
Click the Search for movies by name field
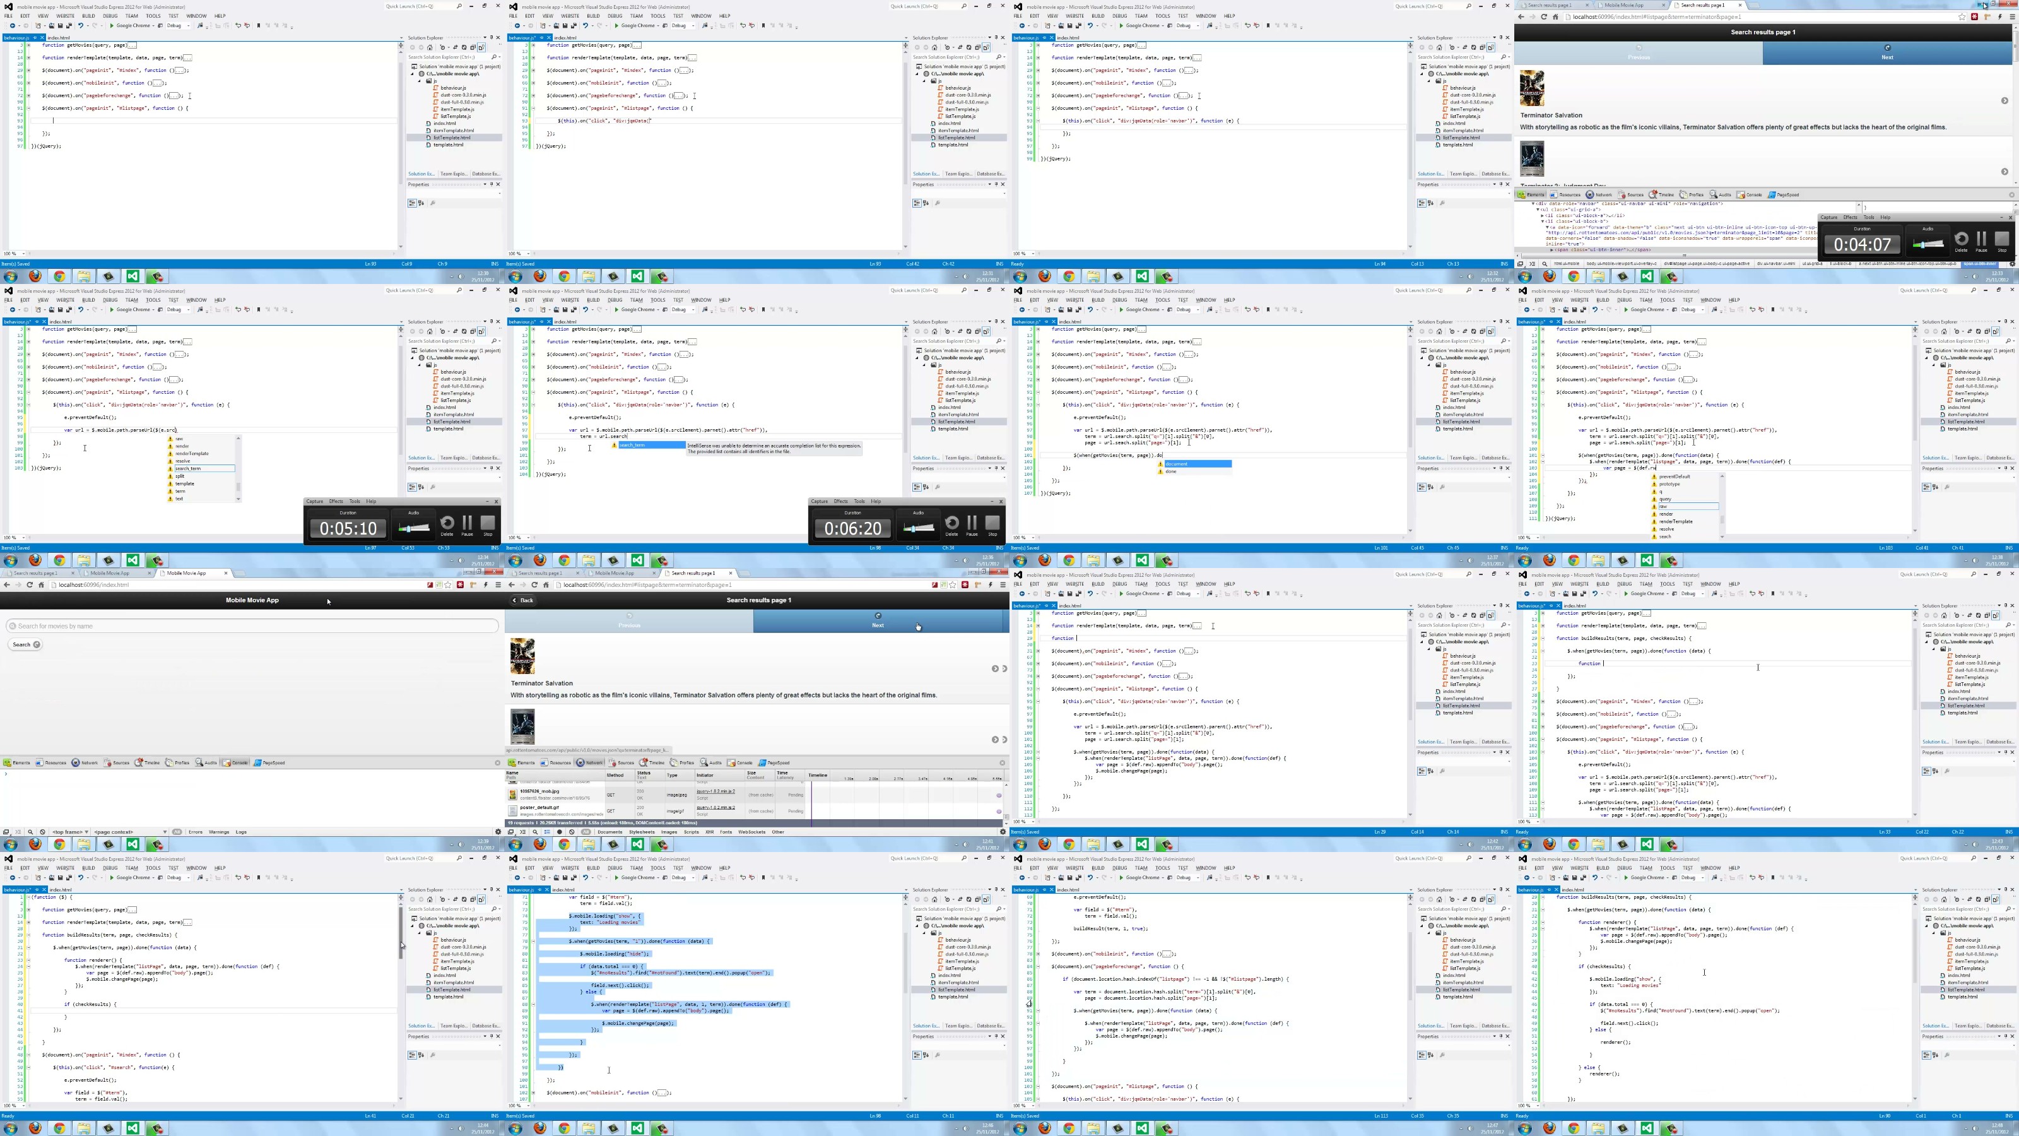[x=252, y=625]
